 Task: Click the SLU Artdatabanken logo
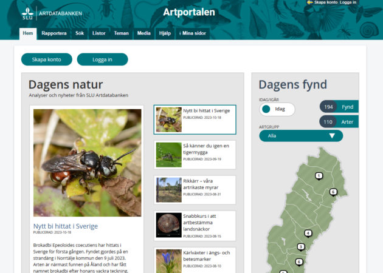pyautogui.click(x=52, y=13)
